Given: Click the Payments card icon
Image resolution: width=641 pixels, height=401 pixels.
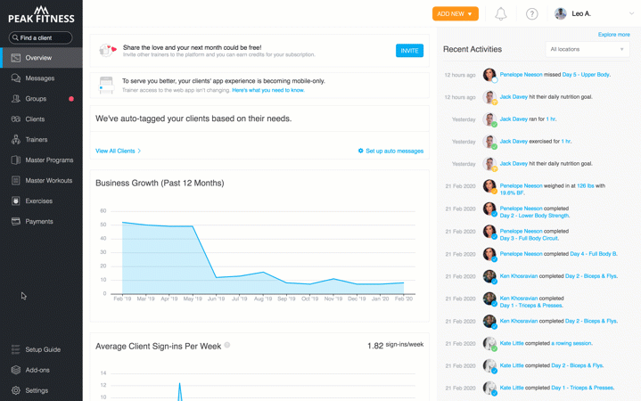Looking at the screenshot, I should tap(15, 222).
